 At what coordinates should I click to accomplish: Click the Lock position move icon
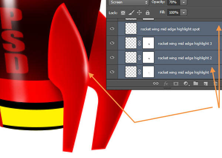click(x=139, y=13)
